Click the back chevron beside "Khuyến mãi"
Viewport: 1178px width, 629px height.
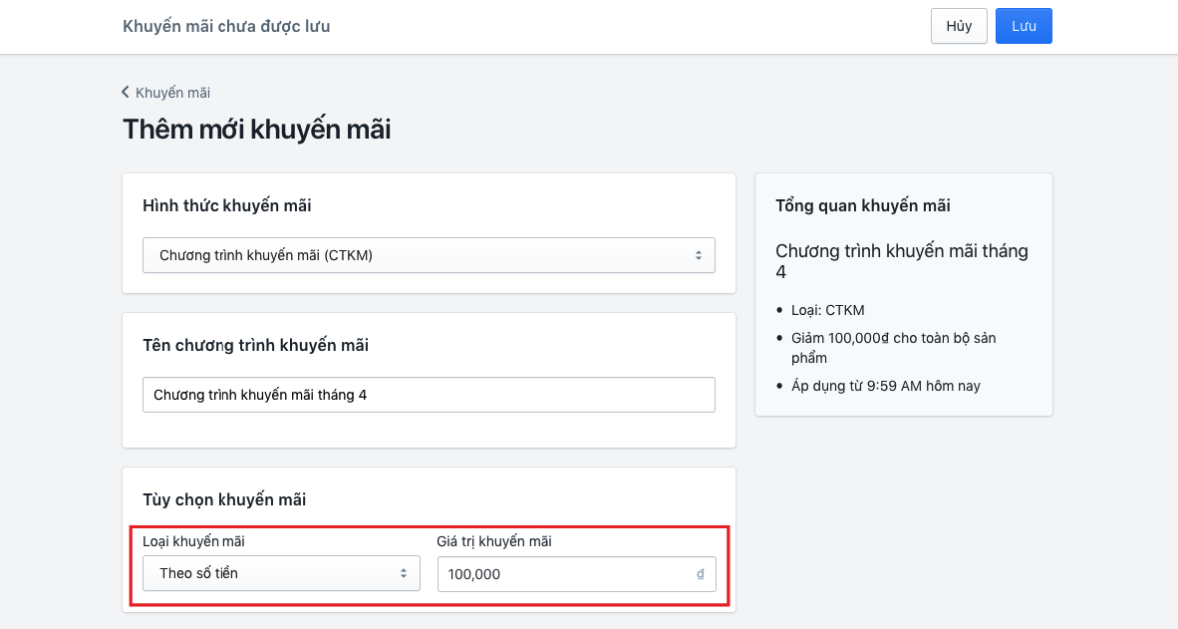click(124, 92)
